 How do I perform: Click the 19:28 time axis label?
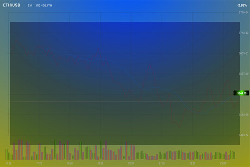pos(100,163)
